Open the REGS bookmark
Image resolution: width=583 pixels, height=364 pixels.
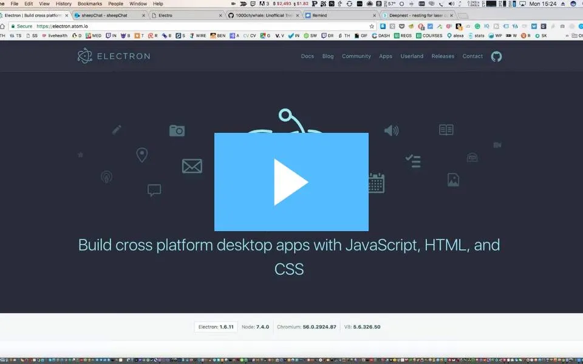pyautogui.click(x=403, y=36)
